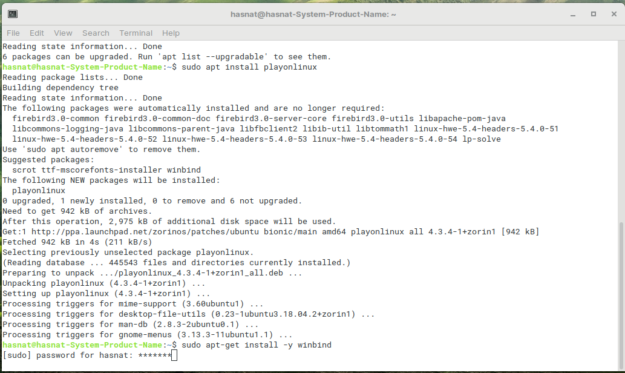Click '(Reading database ... 445543 files' line
Viewport: 625px width, 373px height.
tap(176, 263)
